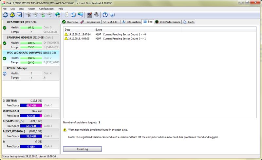Click the disk test icon with green check

[43, 15]
